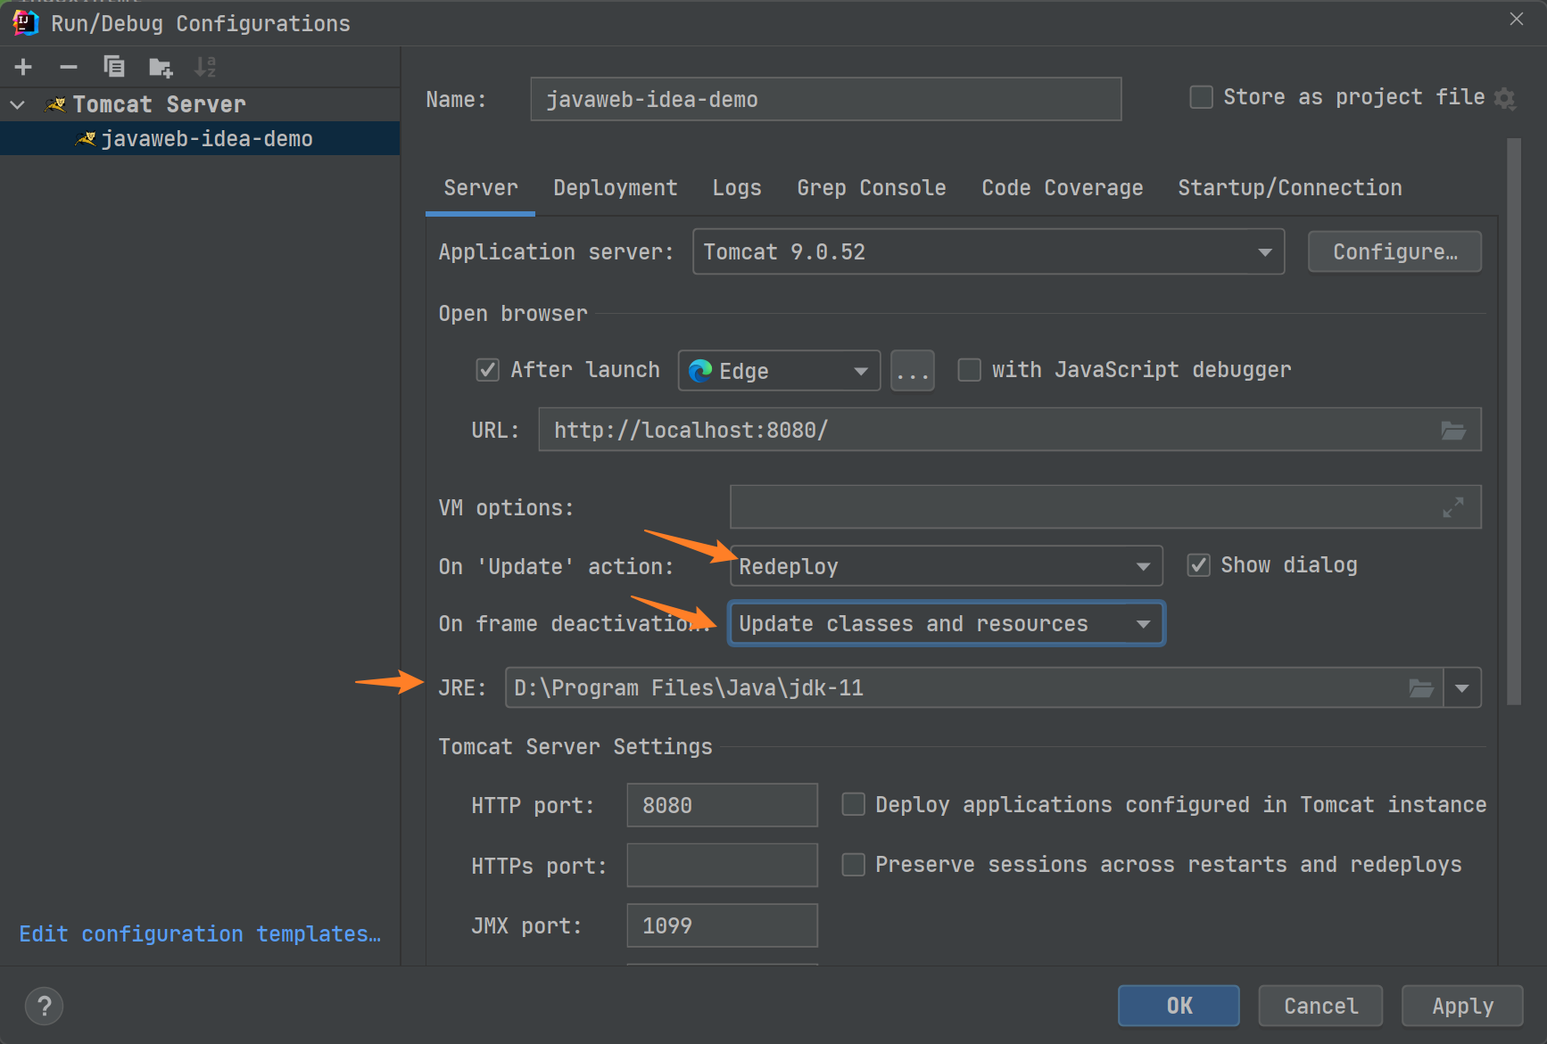Open the On 'Update' action dropdown

click(x=1143, y=567)
